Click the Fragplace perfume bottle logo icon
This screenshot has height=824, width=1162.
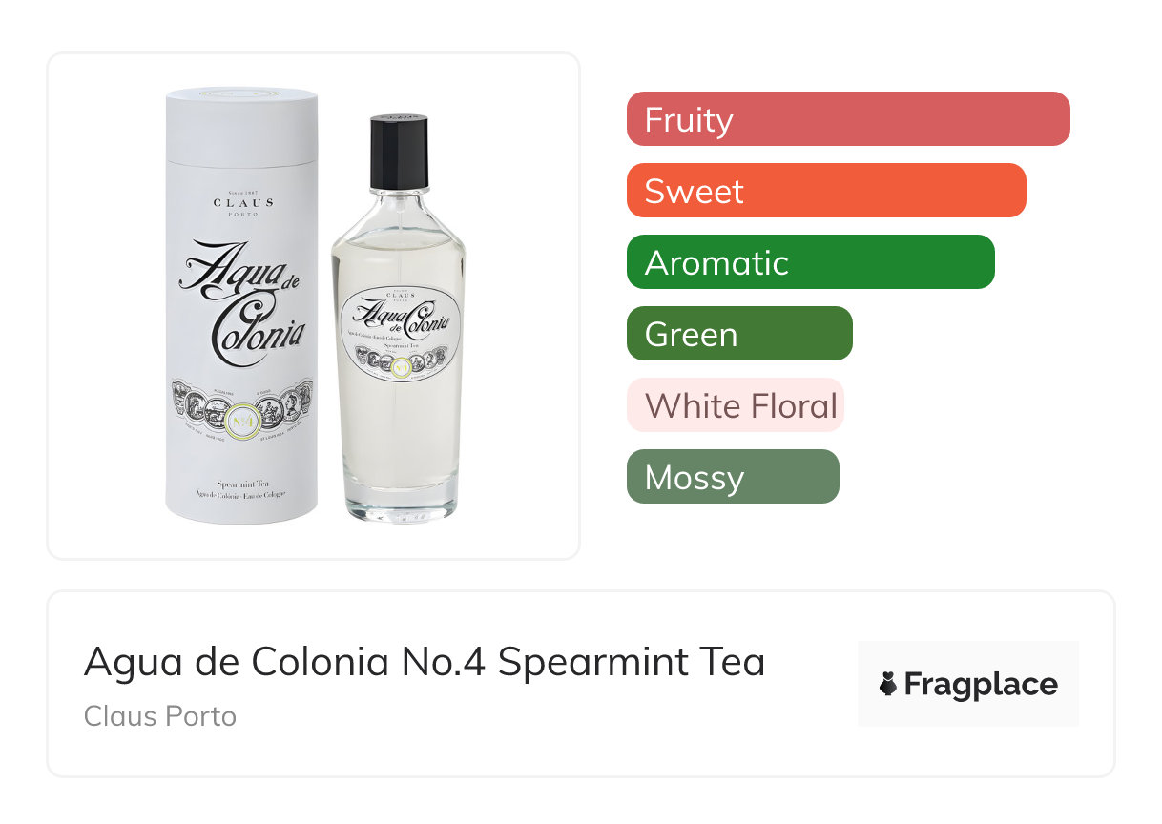coord(888,684)
